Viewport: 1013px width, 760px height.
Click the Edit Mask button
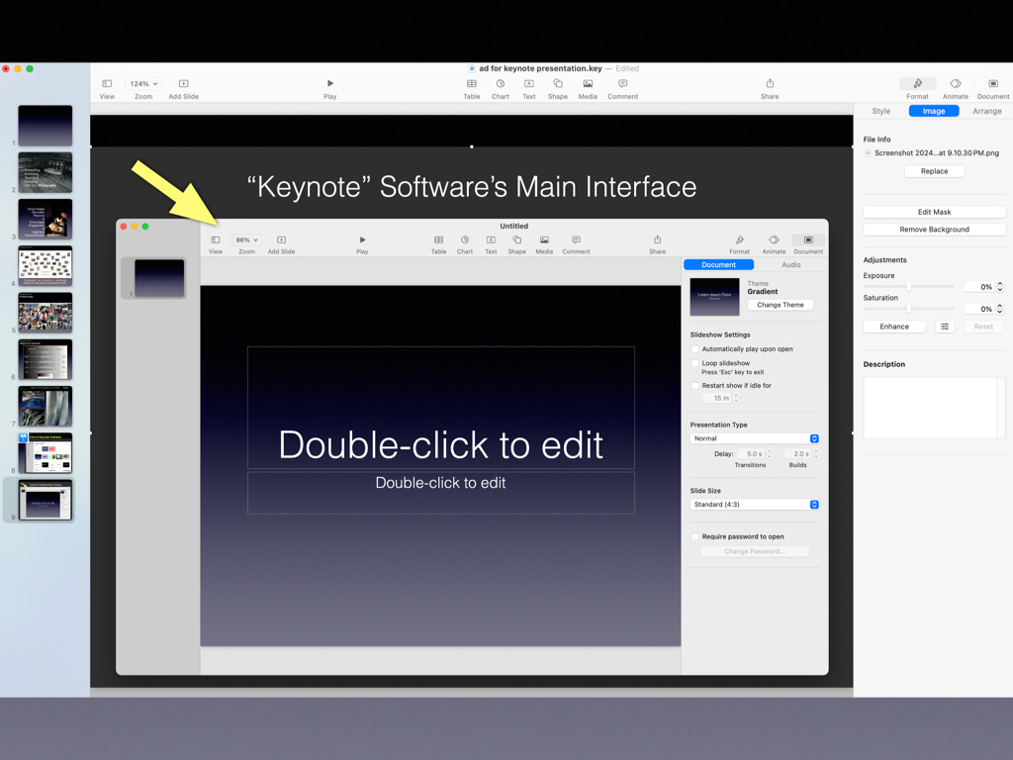934,212
